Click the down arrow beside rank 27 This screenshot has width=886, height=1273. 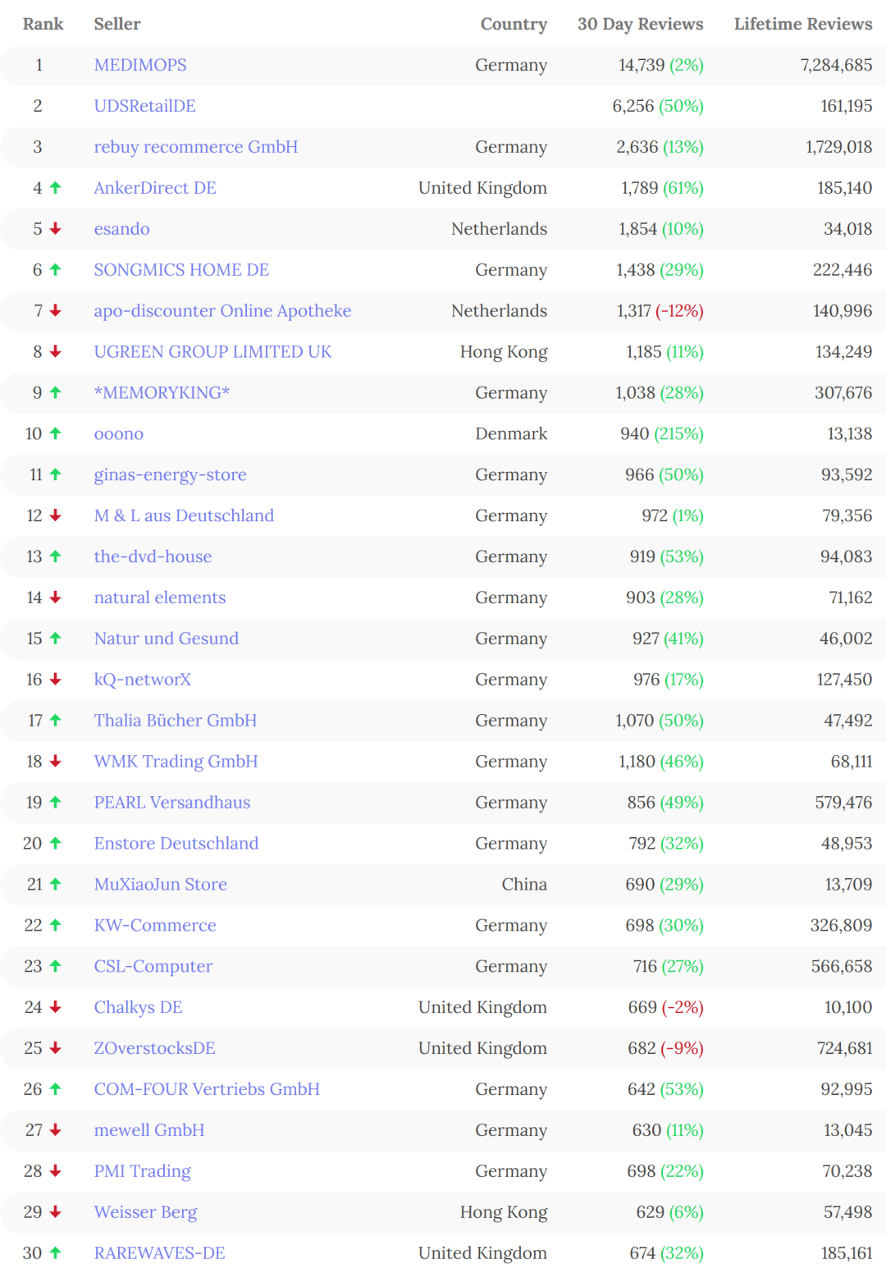click(56, 1129)
